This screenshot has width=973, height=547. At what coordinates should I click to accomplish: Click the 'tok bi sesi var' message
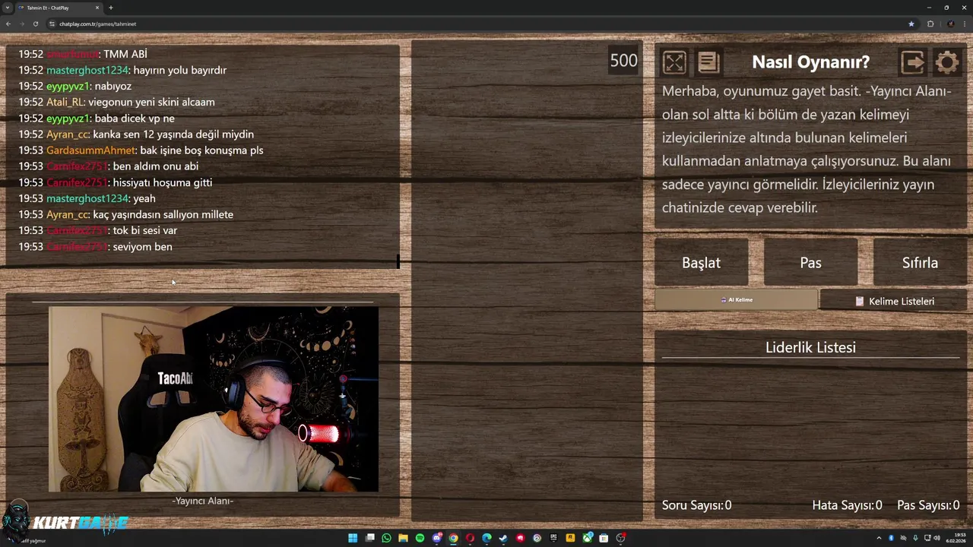coord(97,230)
